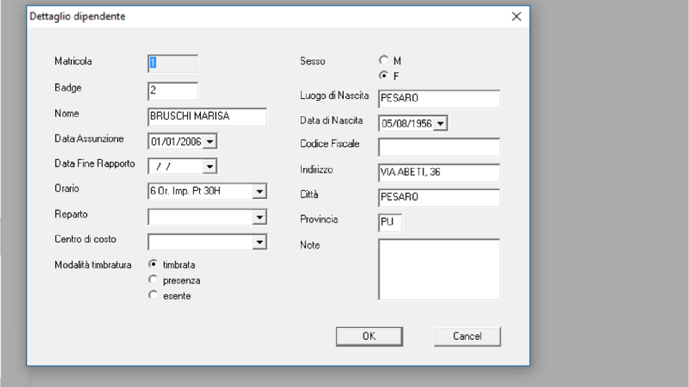This screenshot has width=689, height=387.
Task: Click the Nome field containing BRUSCHI MARISA
Action: point(207,116)
